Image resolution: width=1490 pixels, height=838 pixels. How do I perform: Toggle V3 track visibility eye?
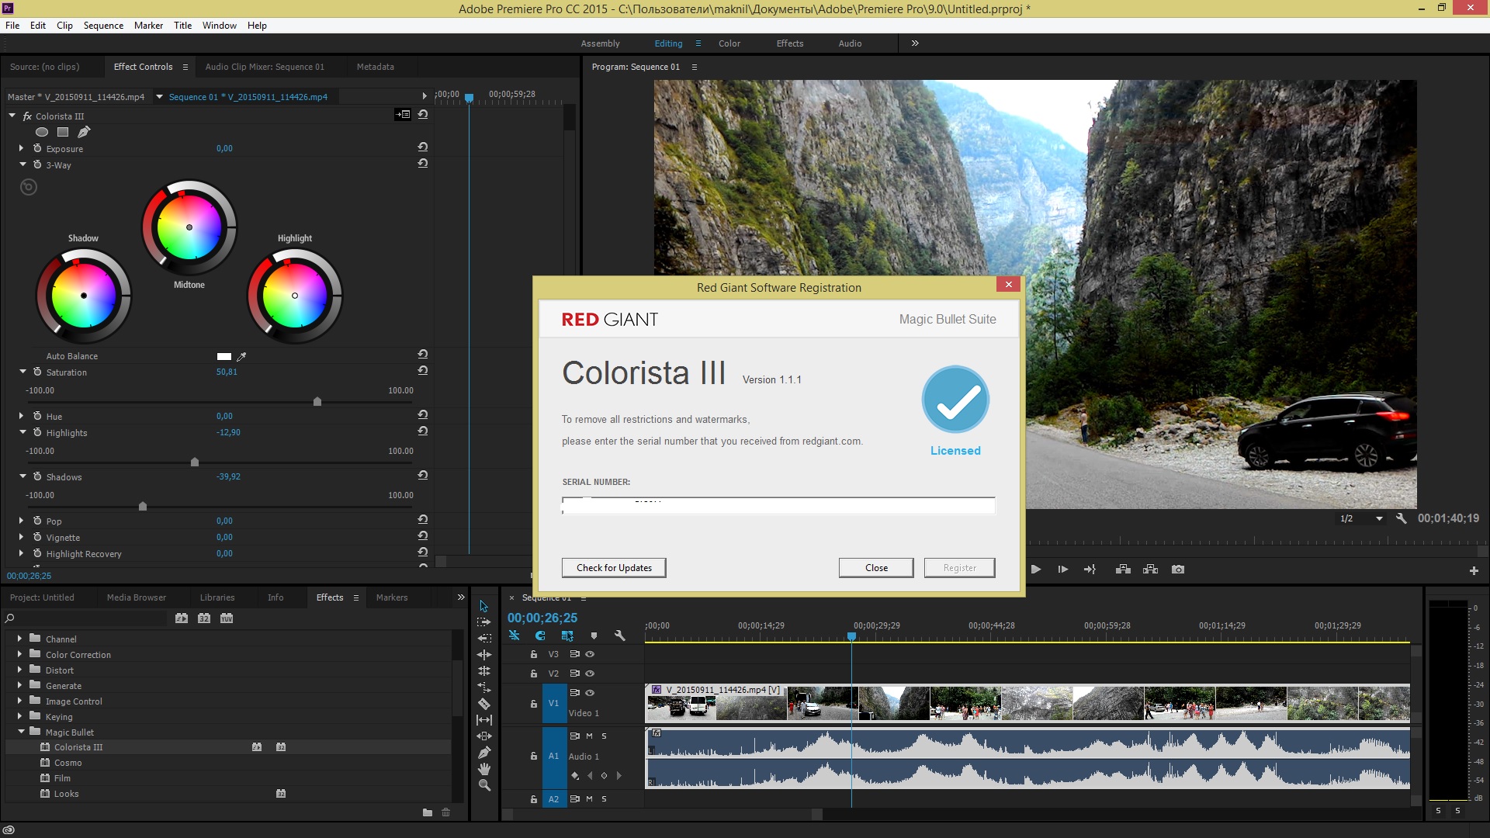590,654
